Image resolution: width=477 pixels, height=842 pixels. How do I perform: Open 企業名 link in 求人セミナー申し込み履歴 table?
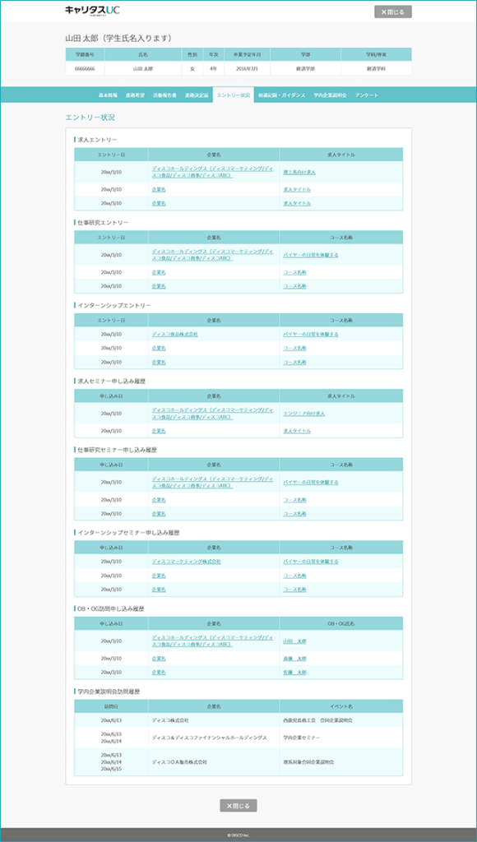coord(159,431)
